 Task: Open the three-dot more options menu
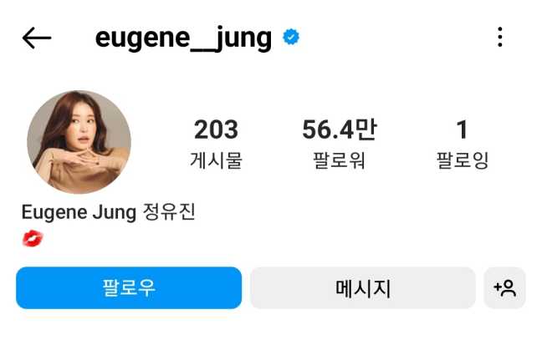(500, 37)
